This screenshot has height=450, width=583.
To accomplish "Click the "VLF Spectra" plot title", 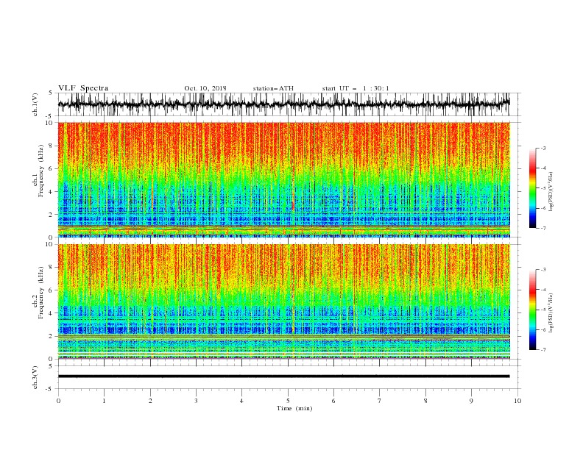I will (x=83, y=88).
